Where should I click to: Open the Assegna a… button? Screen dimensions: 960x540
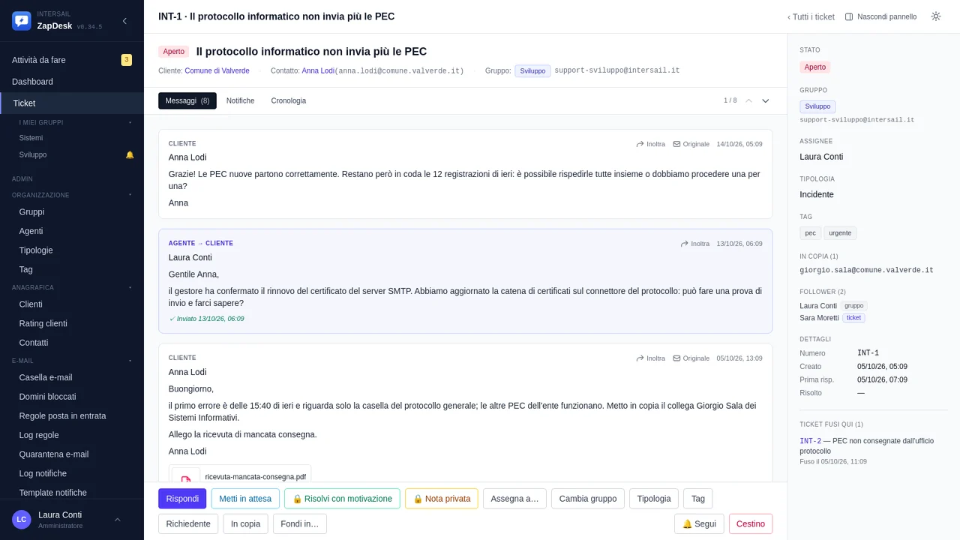pos(514,499)
